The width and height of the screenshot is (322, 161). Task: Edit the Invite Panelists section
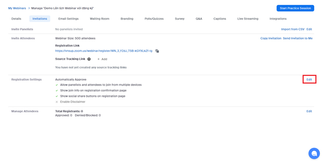click(309, 29)
